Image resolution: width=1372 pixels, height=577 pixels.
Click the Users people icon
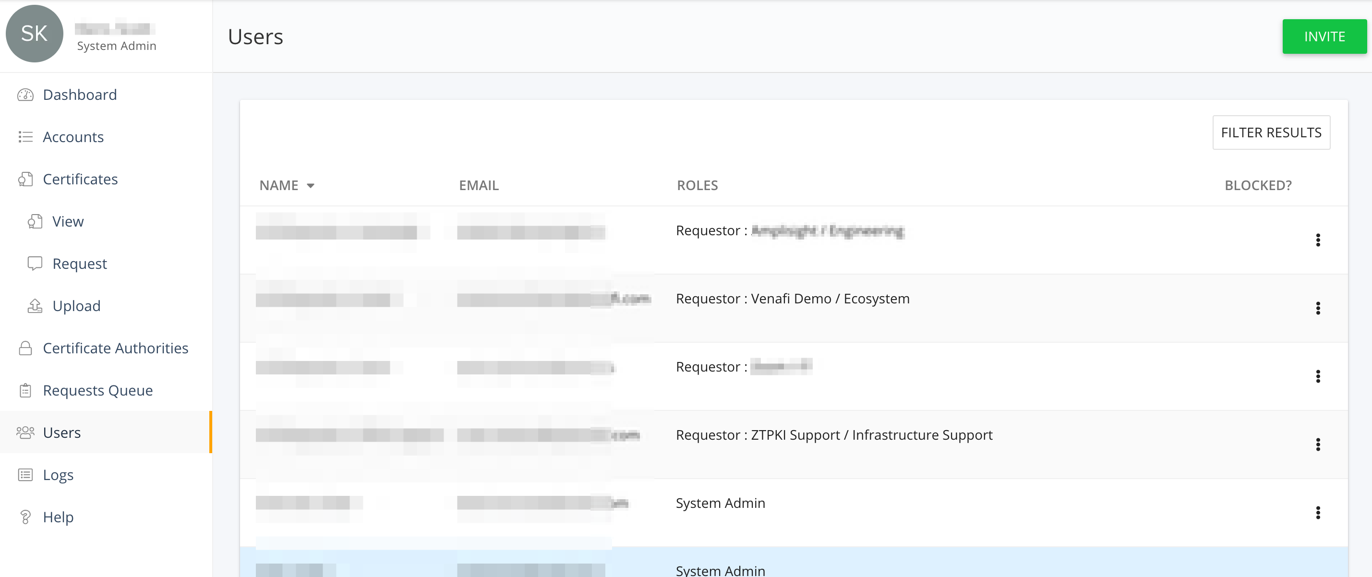coord(25,432)
